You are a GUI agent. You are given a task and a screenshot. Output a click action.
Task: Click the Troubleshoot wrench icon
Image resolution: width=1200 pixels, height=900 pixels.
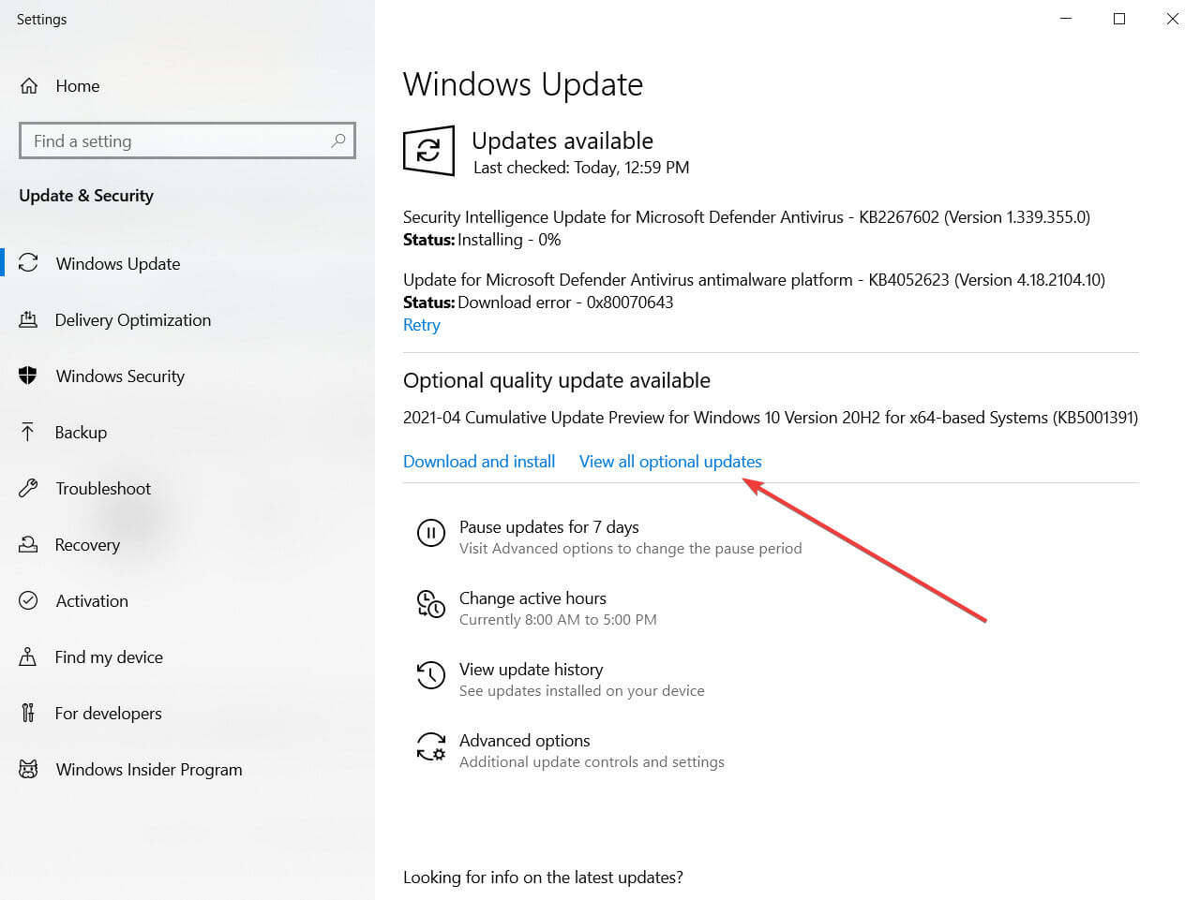(28, 488)
